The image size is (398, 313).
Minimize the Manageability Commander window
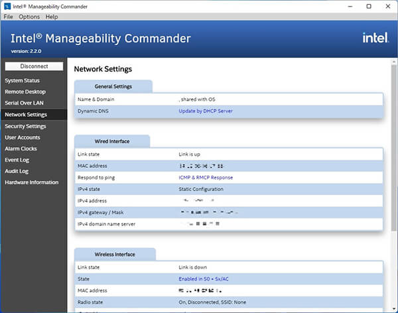350,7
